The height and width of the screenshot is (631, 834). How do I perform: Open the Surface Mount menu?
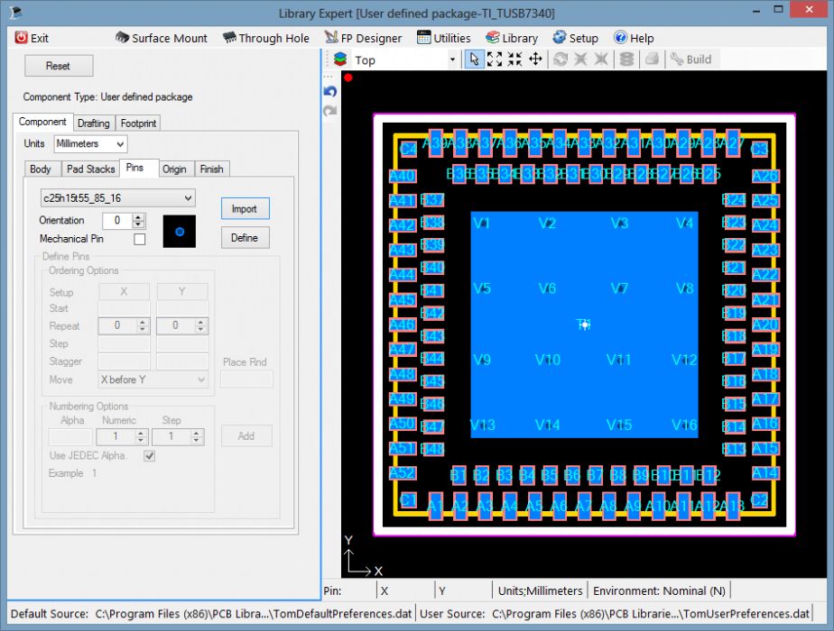pyautogui.click(x=162, y=38)
